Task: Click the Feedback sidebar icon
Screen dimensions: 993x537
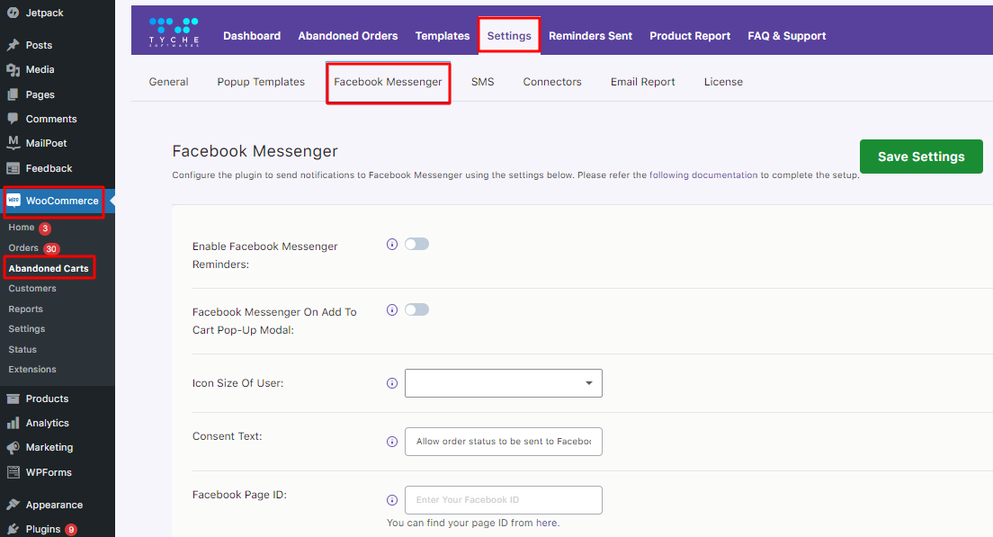Action: tap(13, 168)
